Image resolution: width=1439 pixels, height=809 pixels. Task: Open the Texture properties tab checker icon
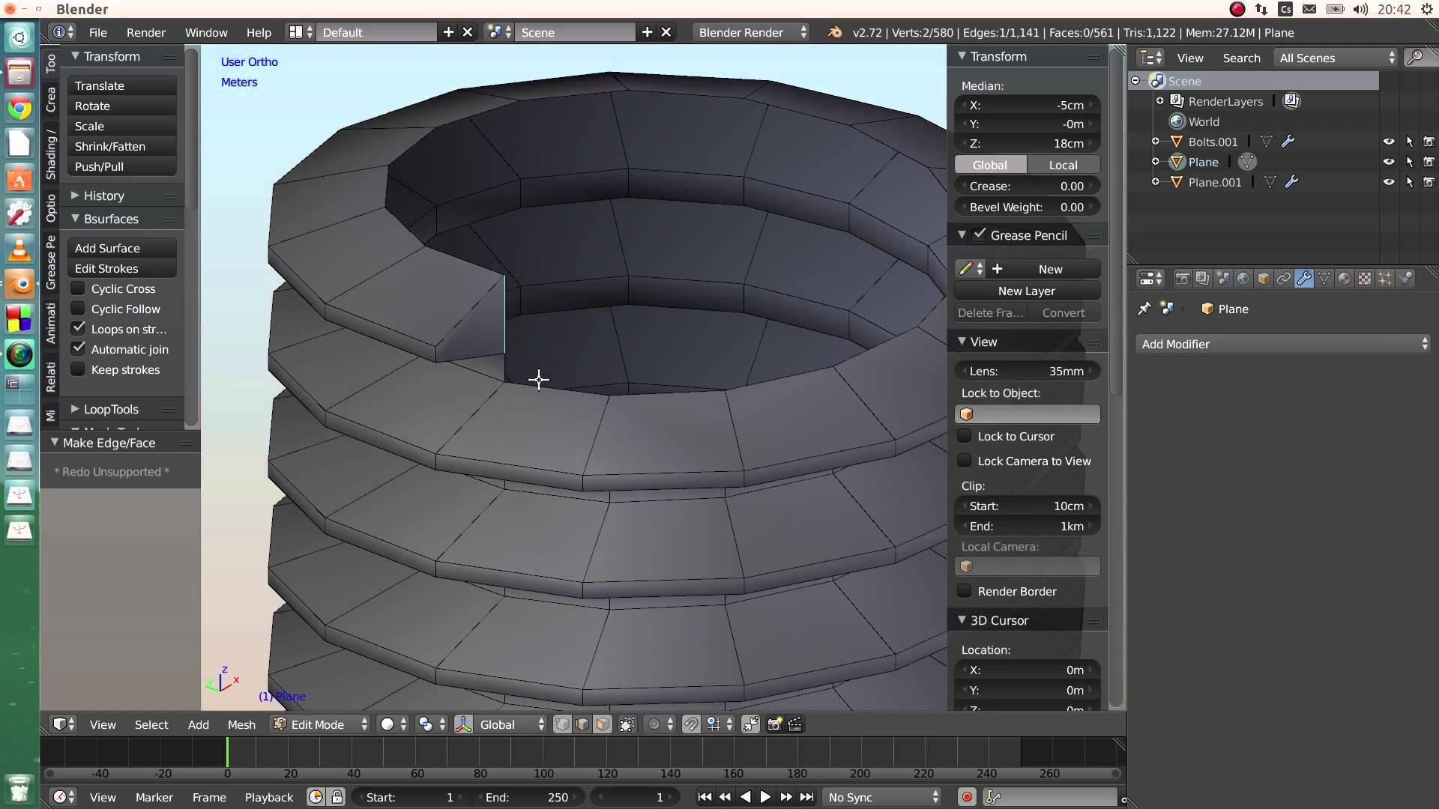(x=1364, y=279)
